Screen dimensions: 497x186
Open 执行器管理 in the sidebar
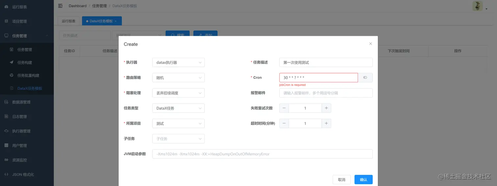tap(27, 131)
